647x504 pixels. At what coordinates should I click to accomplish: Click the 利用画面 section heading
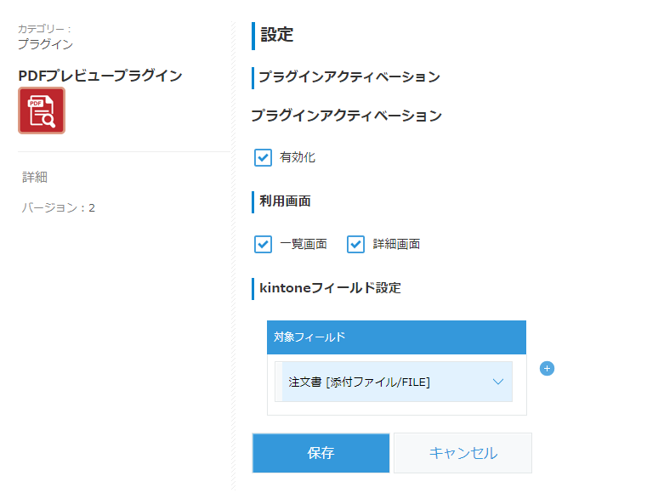tap(285, 201)
